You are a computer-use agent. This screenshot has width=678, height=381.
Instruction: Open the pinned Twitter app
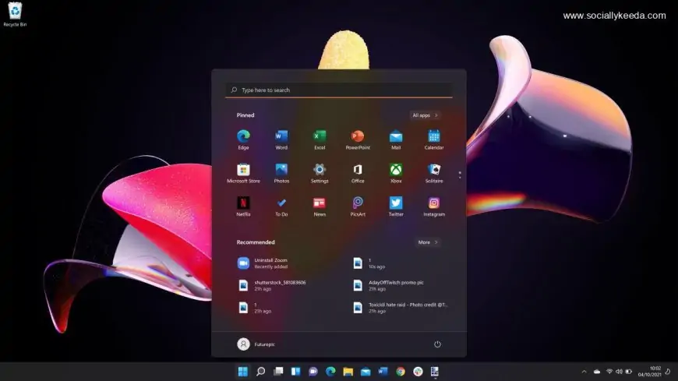[x=396, y=206]
